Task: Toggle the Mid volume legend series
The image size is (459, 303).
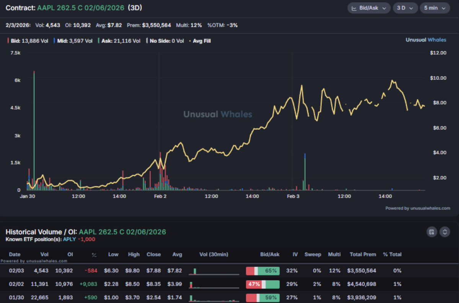Action: pyautogui.click(x=73, y=41)
